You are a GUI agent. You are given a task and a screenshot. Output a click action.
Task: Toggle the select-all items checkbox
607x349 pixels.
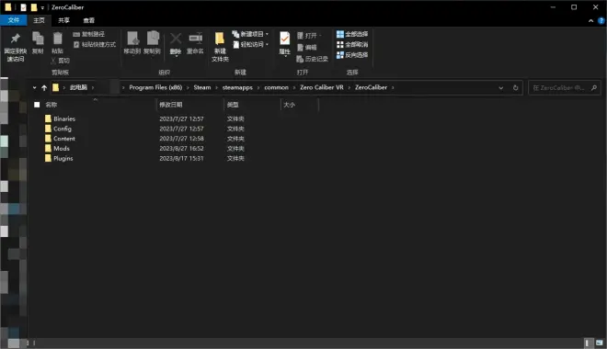(x=37, y=105)
